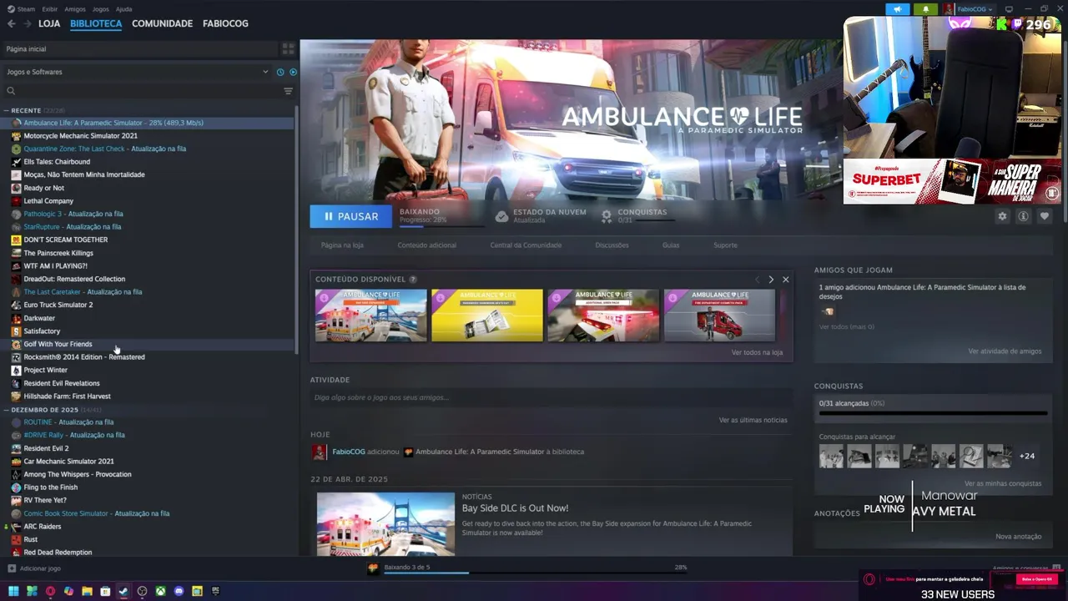Open the Ajuda menu
The width and height of the screenshot is (1068, 601).
(x=123, y=9)
